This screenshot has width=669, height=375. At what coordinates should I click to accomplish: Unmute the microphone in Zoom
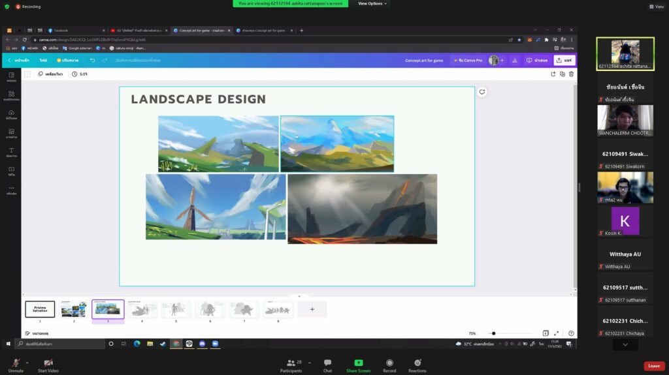(x=15, y=364)
